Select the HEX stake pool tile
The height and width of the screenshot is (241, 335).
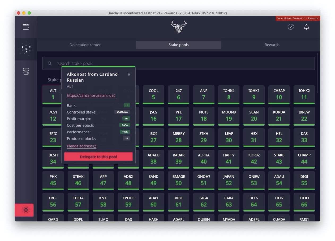pos(254,138)
